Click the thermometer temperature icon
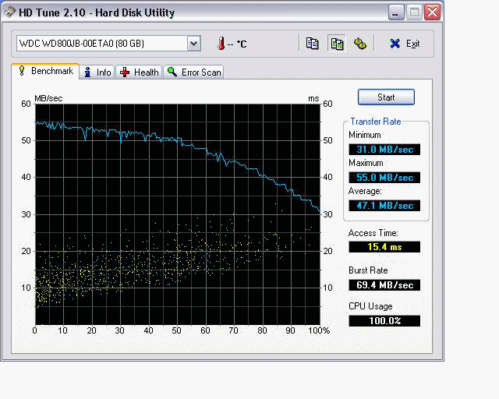Image resolution: width=499 pixels, height=399 pixels. click(221, 44)
